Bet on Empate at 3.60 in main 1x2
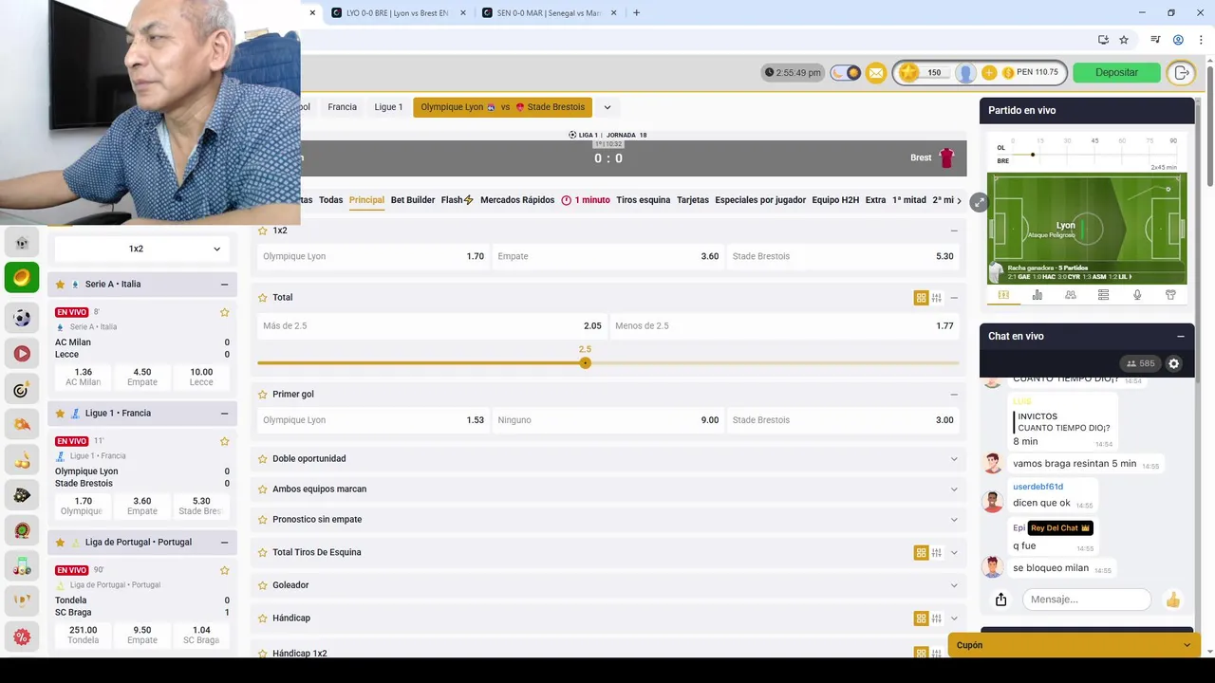1215x683 pixels. coord(607,256)
